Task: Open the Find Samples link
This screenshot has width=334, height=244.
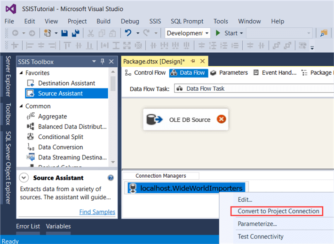Action: click(x=97, y=212)
